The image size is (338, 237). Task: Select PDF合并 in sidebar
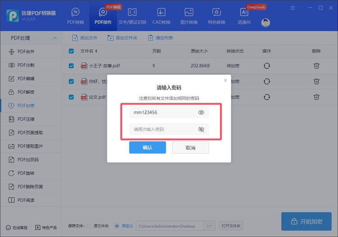(x=31, y=51)
